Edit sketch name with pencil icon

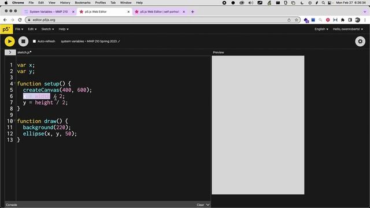119,41
